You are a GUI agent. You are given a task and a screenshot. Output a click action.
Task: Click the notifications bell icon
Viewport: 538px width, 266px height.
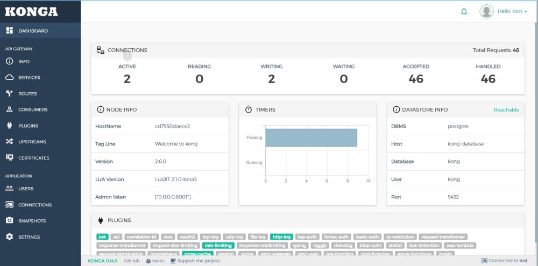pos(464,12)
